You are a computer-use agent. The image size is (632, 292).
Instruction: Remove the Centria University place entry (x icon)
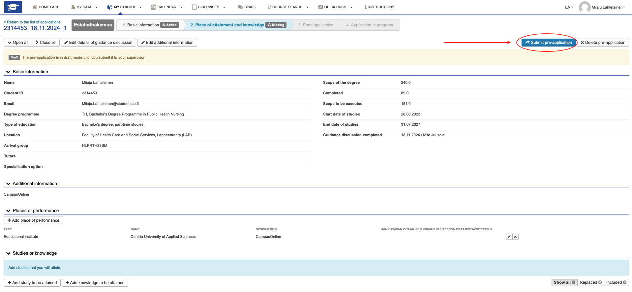pyautogui.click(x=515, y=237)
